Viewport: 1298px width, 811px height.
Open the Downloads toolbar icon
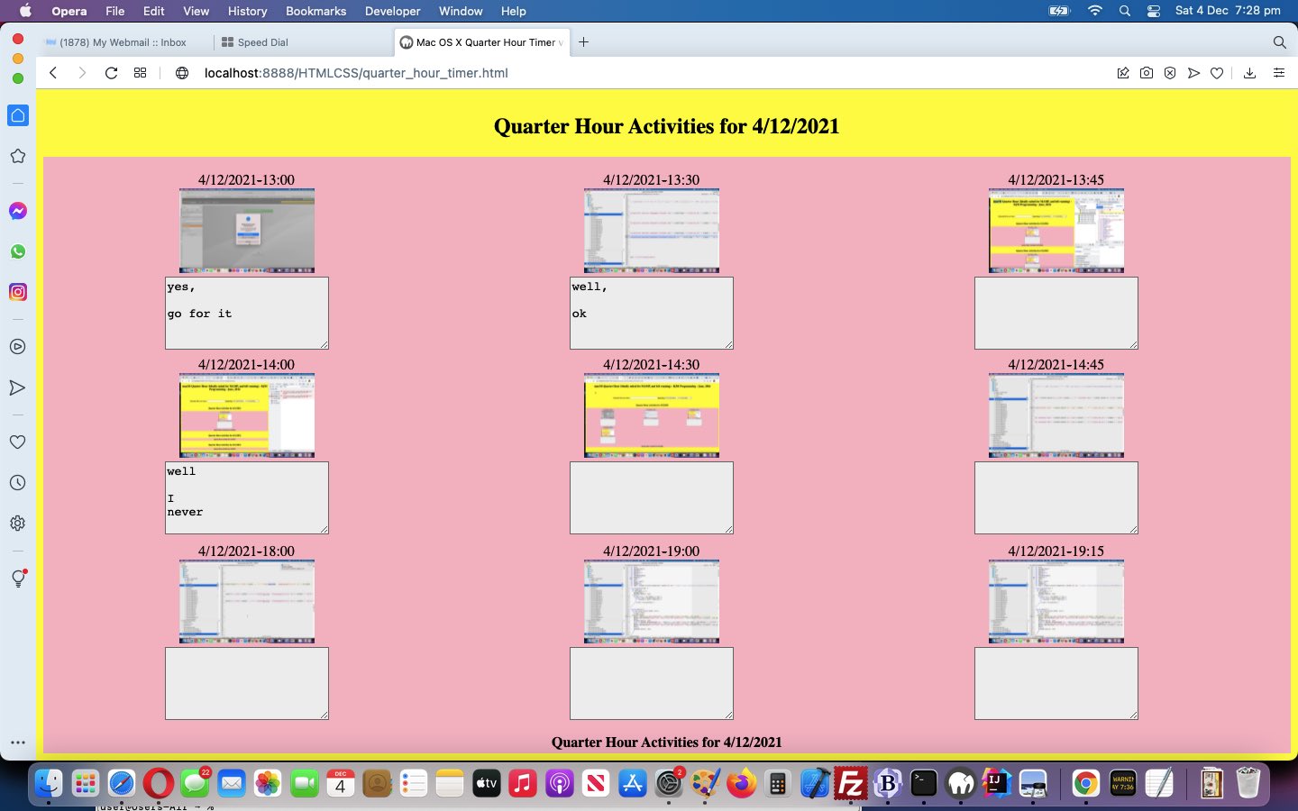1249,73
